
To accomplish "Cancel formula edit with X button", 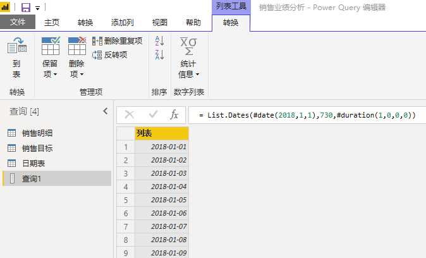I will [129, 114].
